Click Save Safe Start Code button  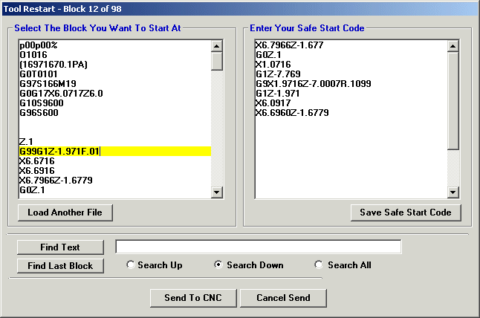pos(406,212)
